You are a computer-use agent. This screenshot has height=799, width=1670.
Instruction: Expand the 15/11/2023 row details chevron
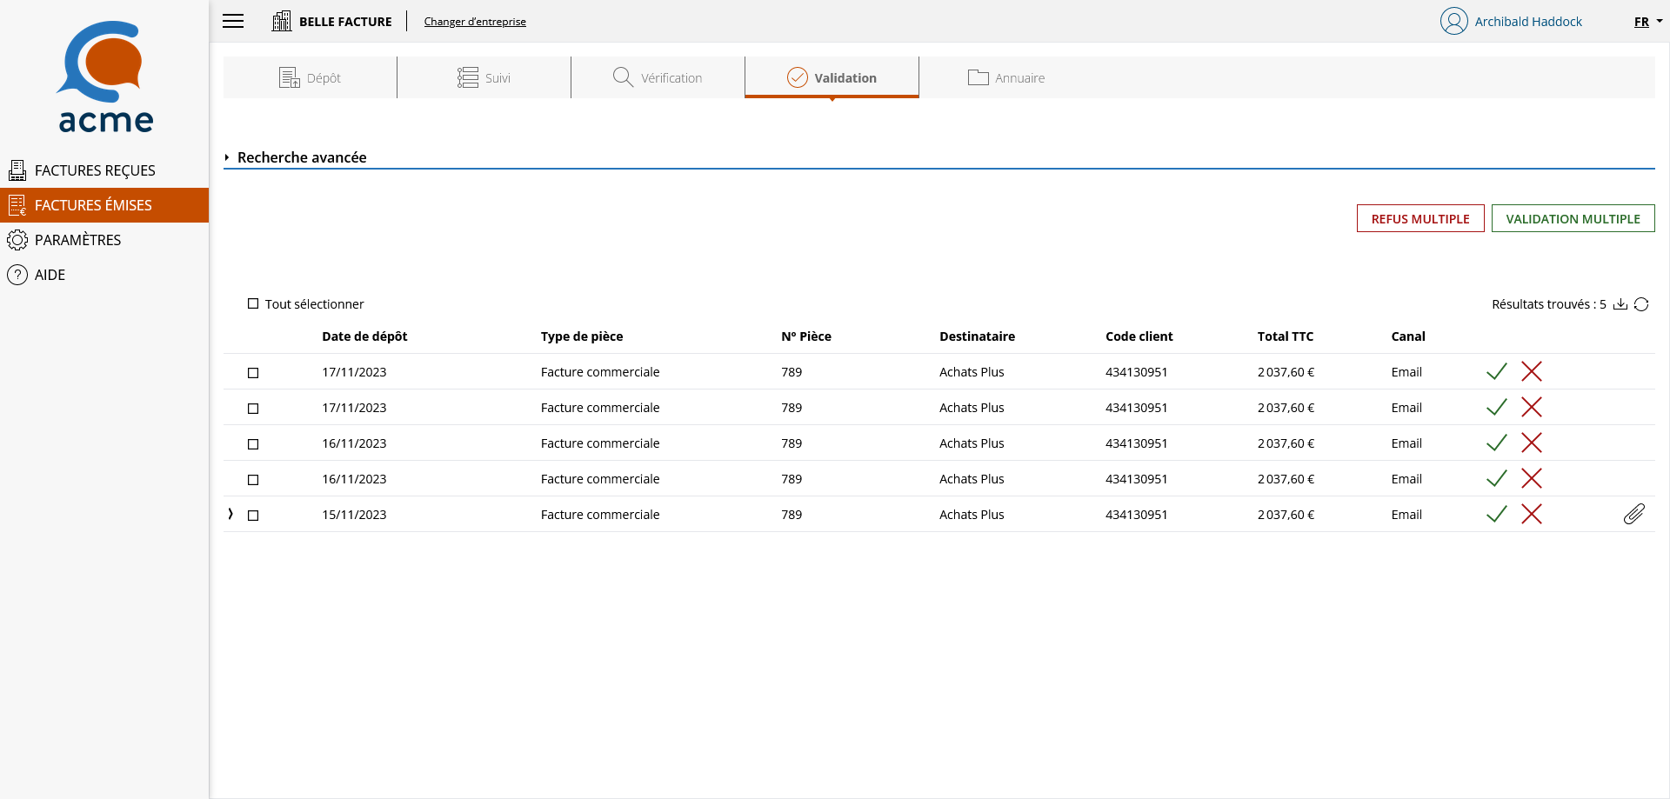230,514
